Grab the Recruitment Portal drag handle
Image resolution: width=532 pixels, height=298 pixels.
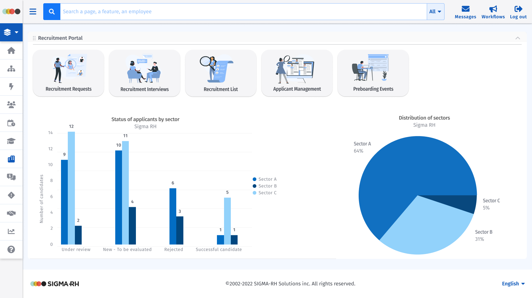[34, 38]
